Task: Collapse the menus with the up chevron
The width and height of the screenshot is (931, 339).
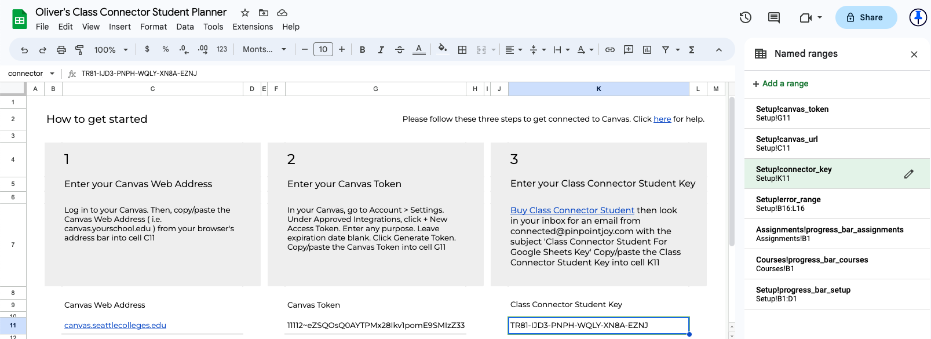Action: pyautogui.click(x=719, y=50)
